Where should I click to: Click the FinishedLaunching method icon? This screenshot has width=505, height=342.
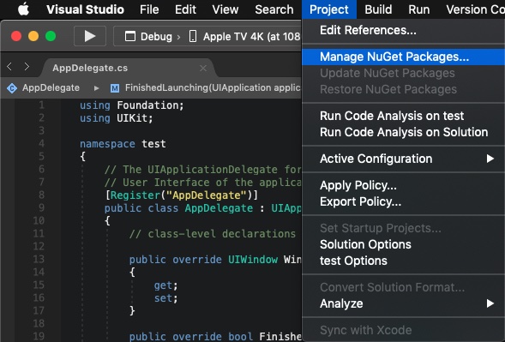pos(115,88)
